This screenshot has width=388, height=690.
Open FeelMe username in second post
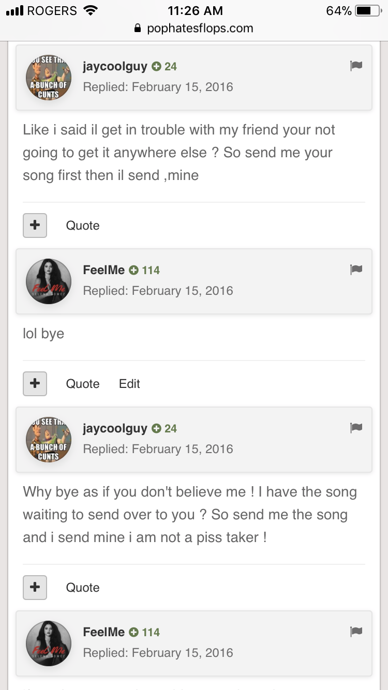103,270
